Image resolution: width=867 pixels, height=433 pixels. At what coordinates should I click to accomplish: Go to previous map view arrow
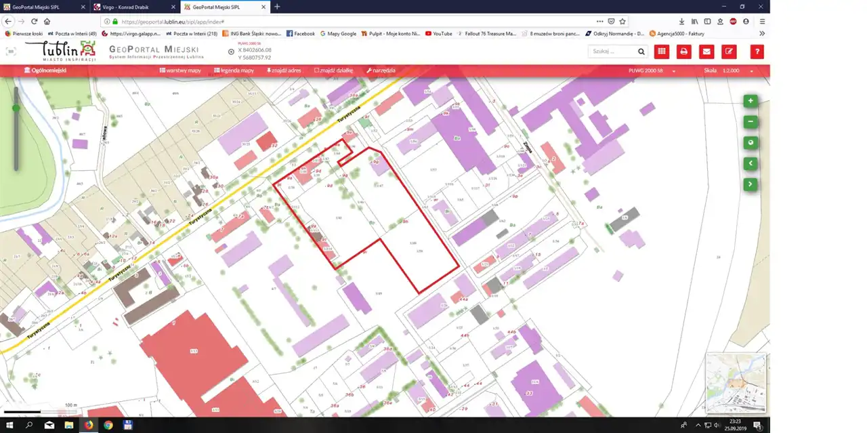click(x=750, y=163)
